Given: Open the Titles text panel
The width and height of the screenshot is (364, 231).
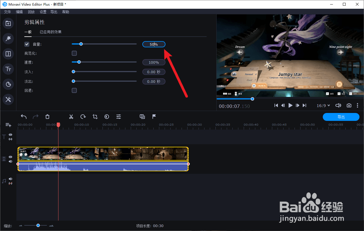Looking at the screenshot, I should click(8, 69).
